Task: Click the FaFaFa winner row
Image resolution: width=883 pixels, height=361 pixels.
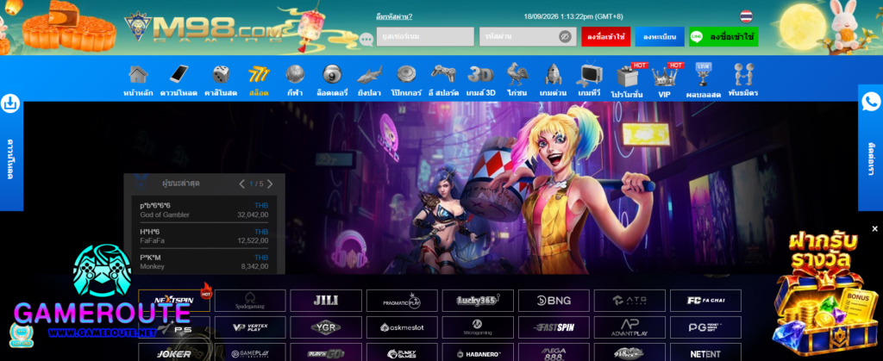Action: point(204,236)
